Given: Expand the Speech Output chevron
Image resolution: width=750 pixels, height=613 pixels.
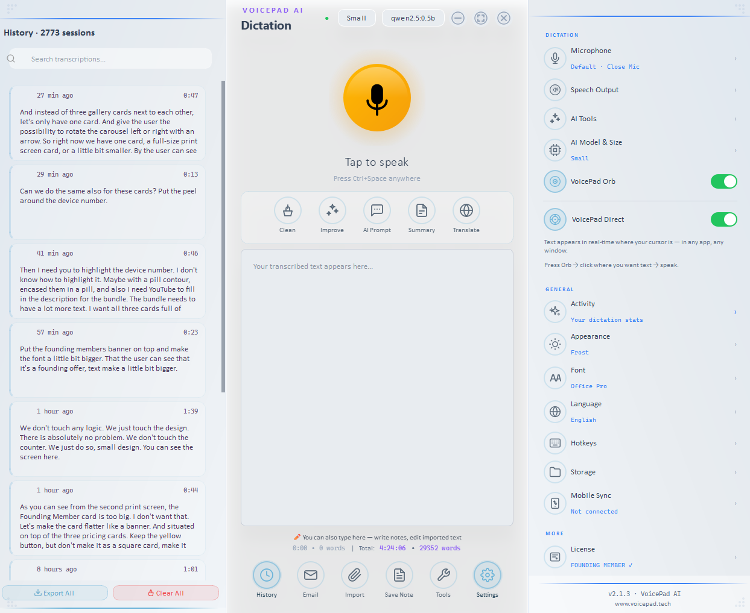Looking at the screenshot, I should click(736, 90).
